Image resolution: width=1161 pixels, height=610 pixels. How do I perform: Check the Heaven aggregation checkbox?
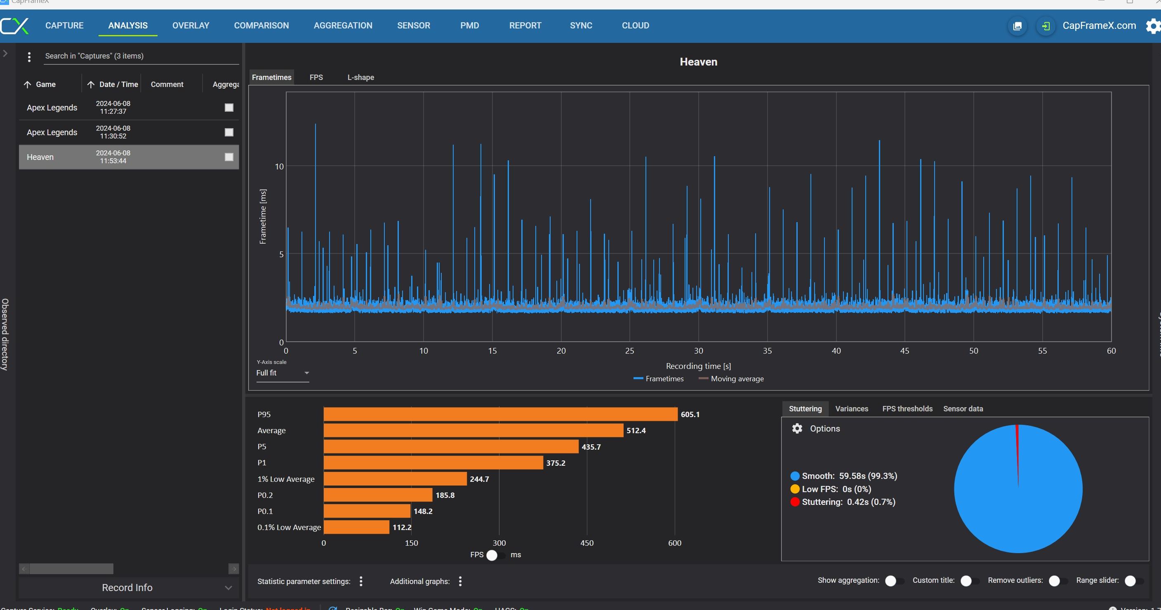coord(229,157)
